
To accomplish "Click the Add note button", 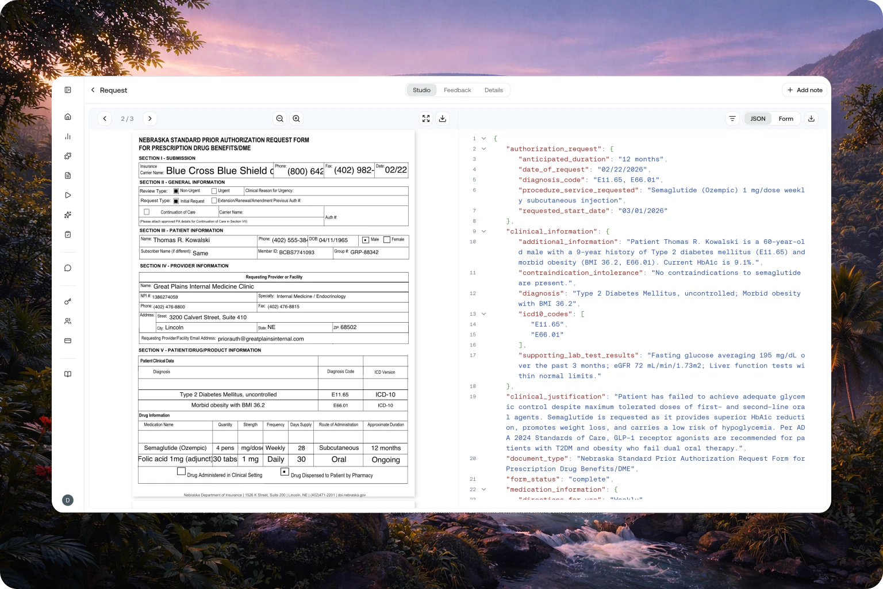I will pos(805,90).
